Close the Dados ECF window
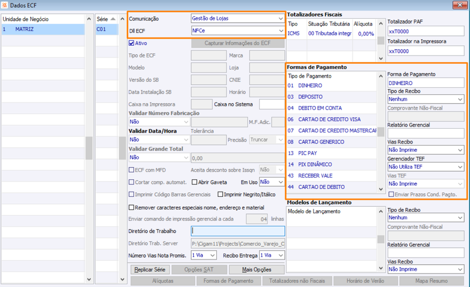Image resolution: width=470 pixels, height=287 pixels. (460, 5)
